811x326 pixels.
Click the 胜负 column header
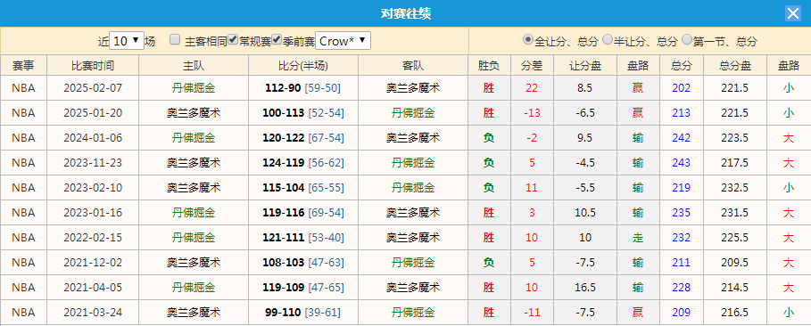pos(489,66)
